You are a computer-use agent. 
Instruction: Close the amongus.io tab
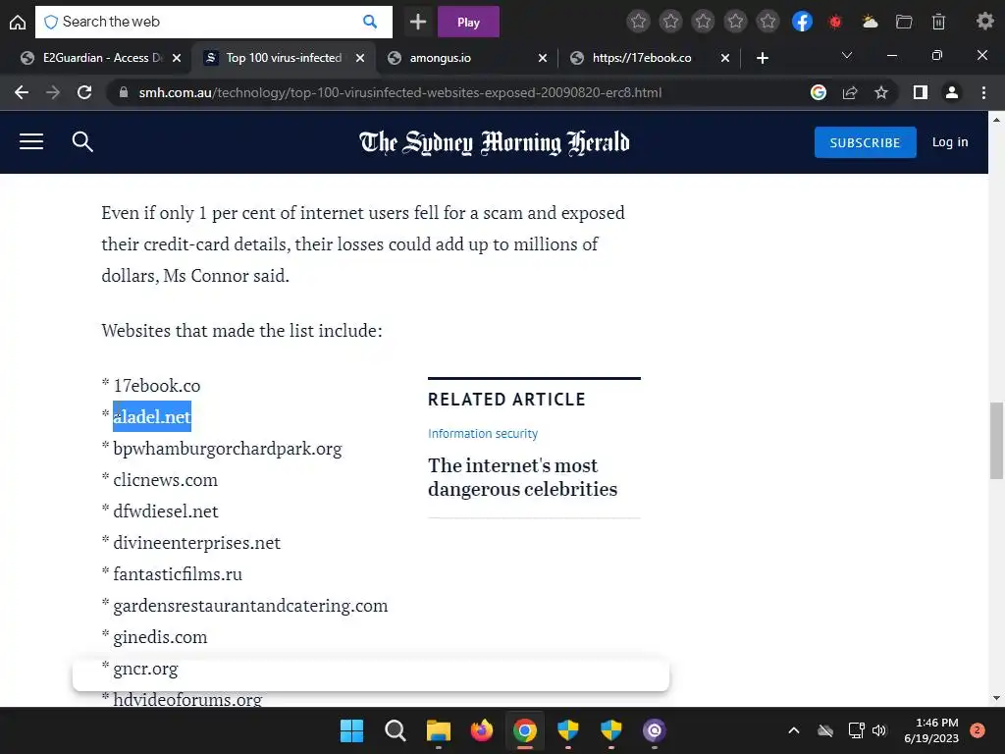click(x=542, y=58)
